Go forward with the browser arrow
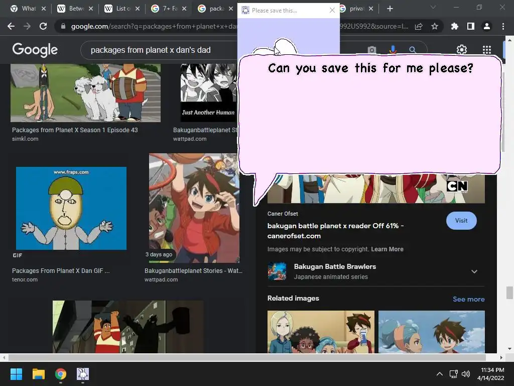 pyautogui.click(x=27, y=26)
